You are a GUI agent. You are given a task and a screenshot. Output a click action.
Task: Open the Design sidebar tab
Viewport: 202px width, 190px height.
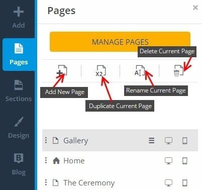[x=19, y=128]
